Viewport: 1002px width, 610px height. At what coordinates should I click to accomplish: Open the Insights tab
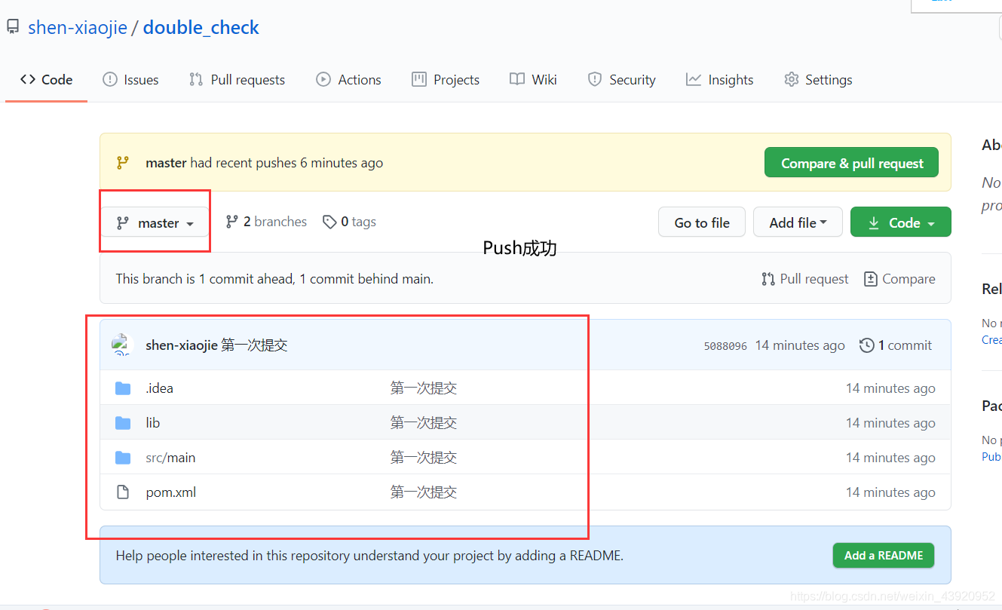click(719, 80)
